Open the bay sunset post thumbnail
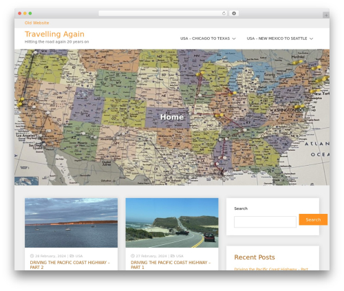 coord(71,223)
